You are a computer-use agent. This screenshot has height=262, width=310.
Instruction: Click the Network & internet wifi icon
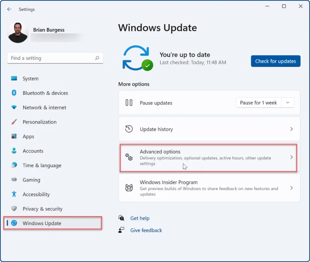point(14,107)
